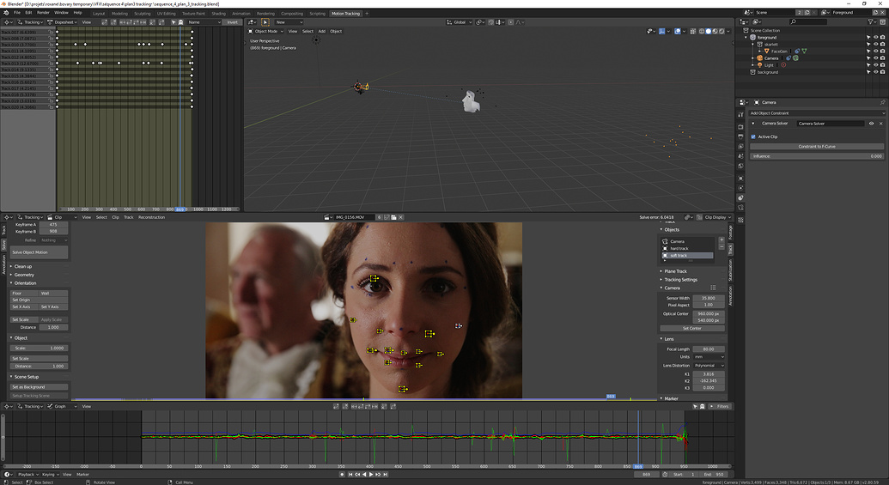Toggle X-ray icon in 3D viewport header
The image size is (889, 485).
point(693,31)
